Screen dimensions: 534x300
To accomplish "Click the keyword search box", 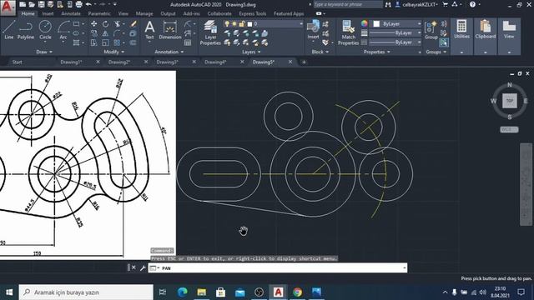I will coord(348,4).
